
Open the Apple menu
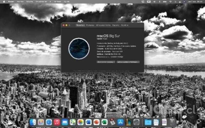[4, 2]
